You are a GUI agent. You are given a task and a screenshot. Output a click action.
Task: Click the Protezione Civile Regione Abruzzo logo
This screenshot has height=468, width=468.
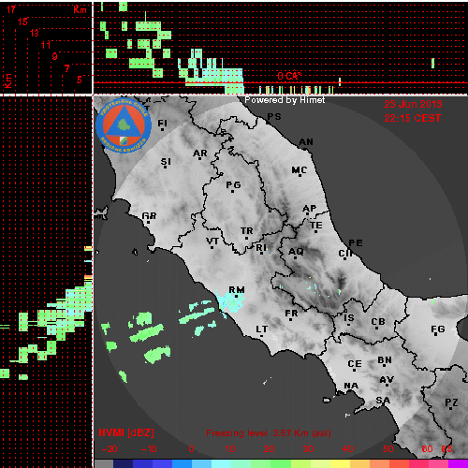[124, 126]
